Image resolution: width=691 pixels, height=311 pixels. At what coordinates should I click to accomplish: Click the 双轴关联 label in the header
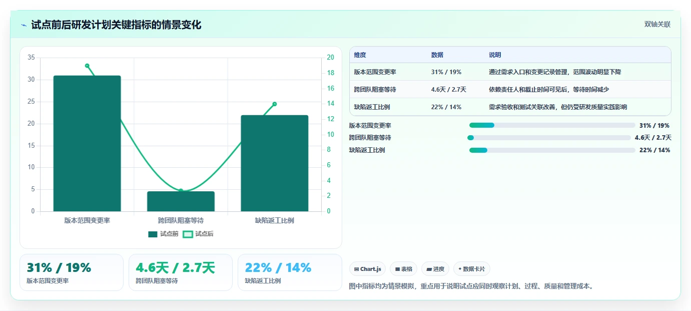pos(657,25)
